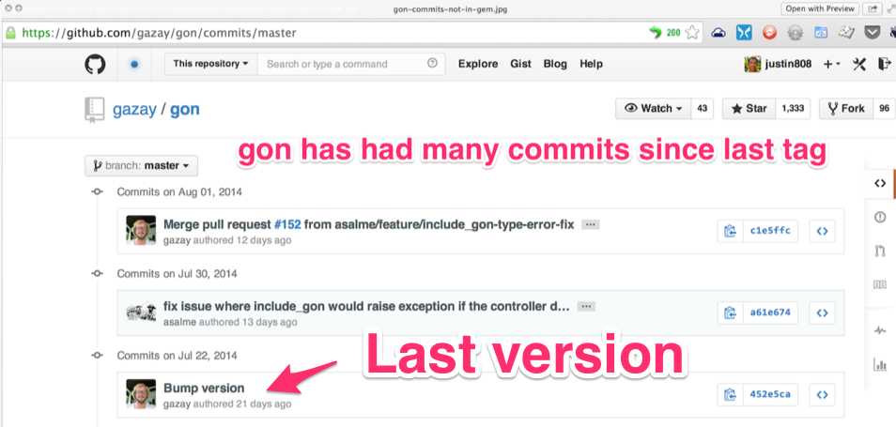The image size is (896, 427).
Task: Browse code at commit a61e674
Action: point(823,313)
